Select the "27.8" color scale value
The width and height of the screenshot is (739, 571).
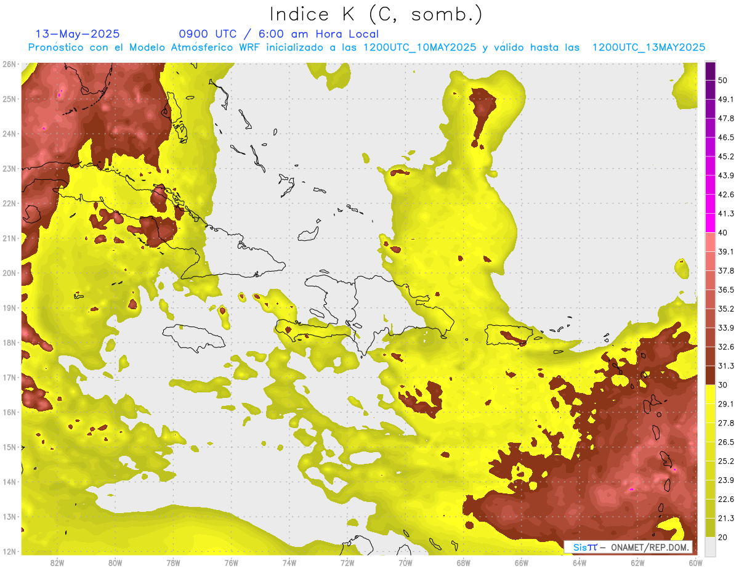[x=726, y=423]
